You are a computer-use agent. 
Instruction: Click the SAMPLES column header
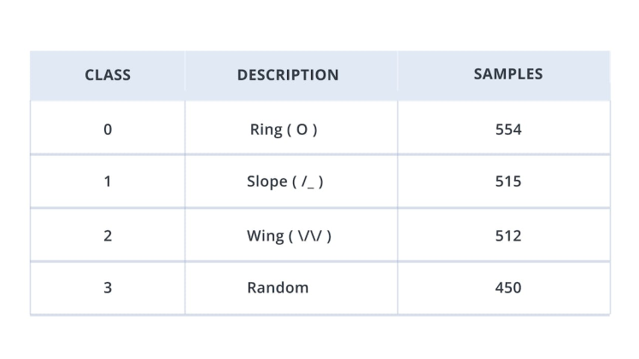508,74
